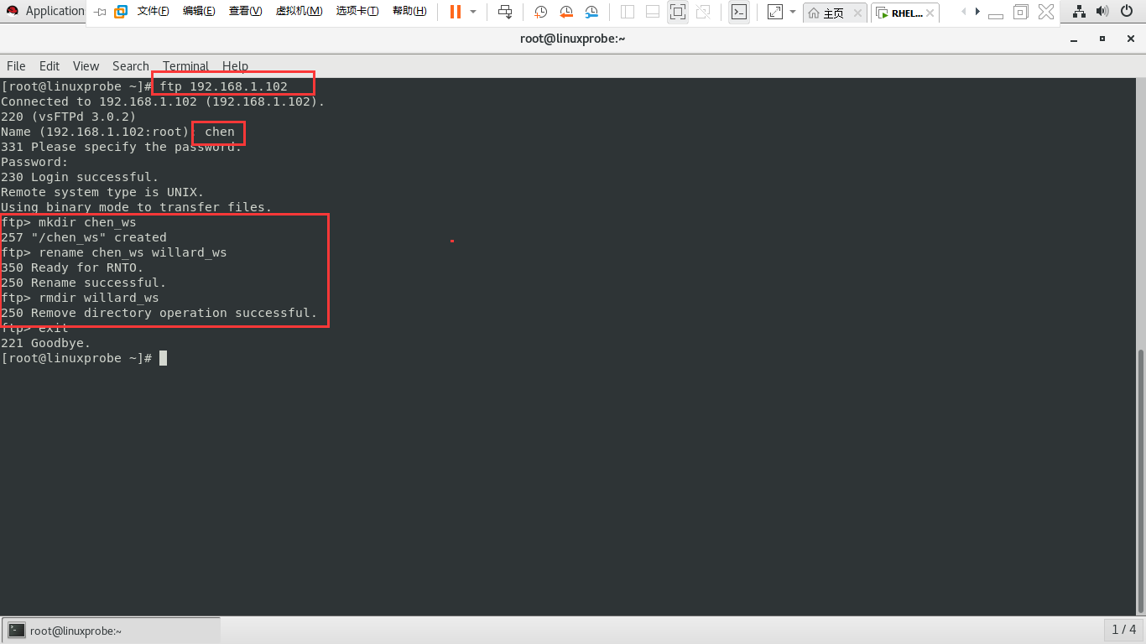Open the terminal Search menu
The height and width of the screenshot is (644, 1146).
click(x=131, y=66)
